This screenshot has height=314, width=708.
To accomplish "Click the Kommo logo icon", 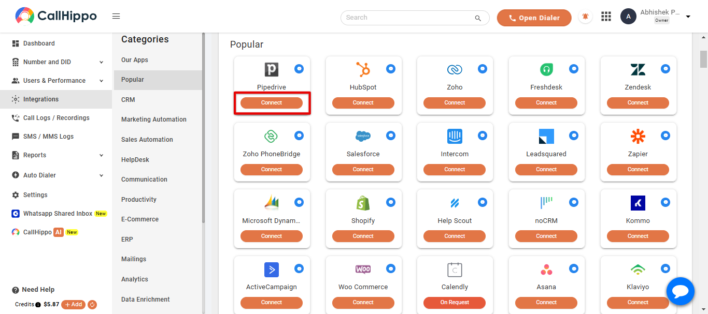I will coord(638,203).
